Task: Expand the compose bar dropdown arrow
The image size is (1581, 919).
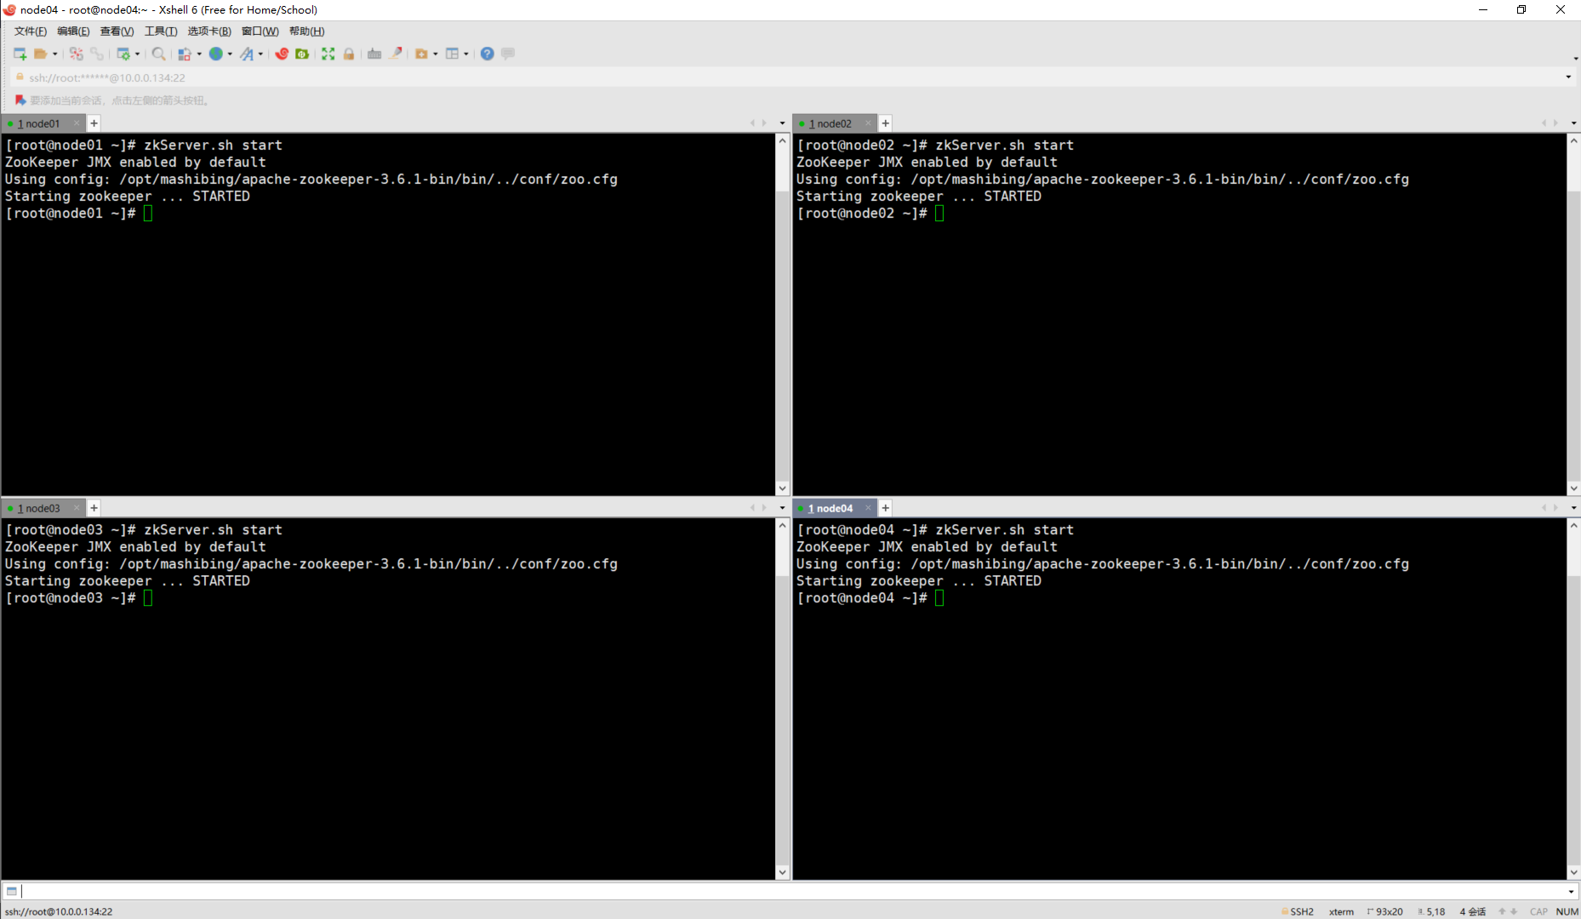Action: coord(1571,891)
